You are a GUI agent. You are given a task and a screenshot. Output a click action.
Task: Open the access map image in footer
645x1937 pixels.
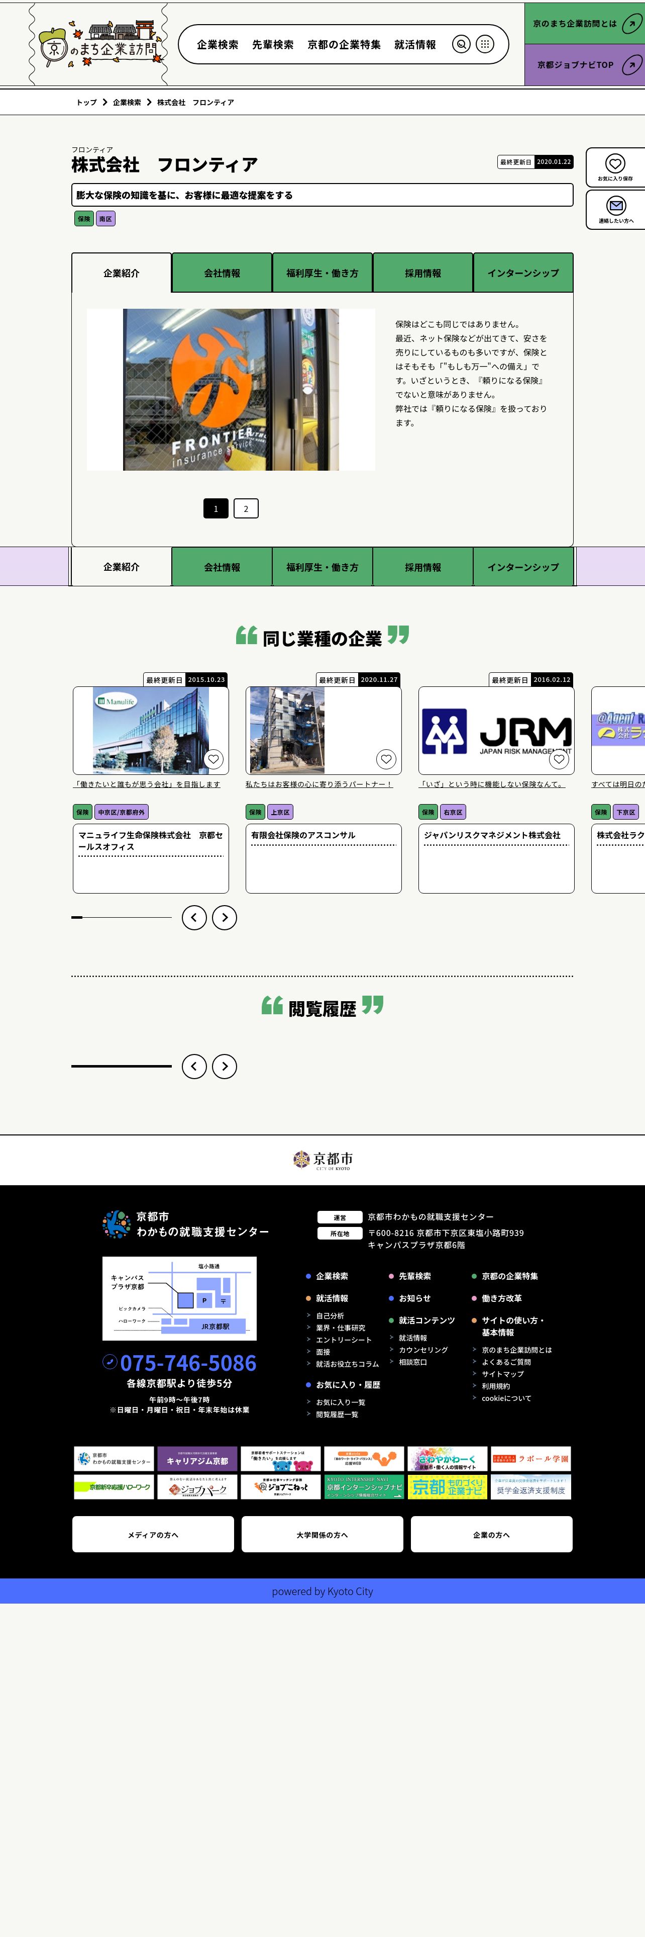pos(179,1298)
